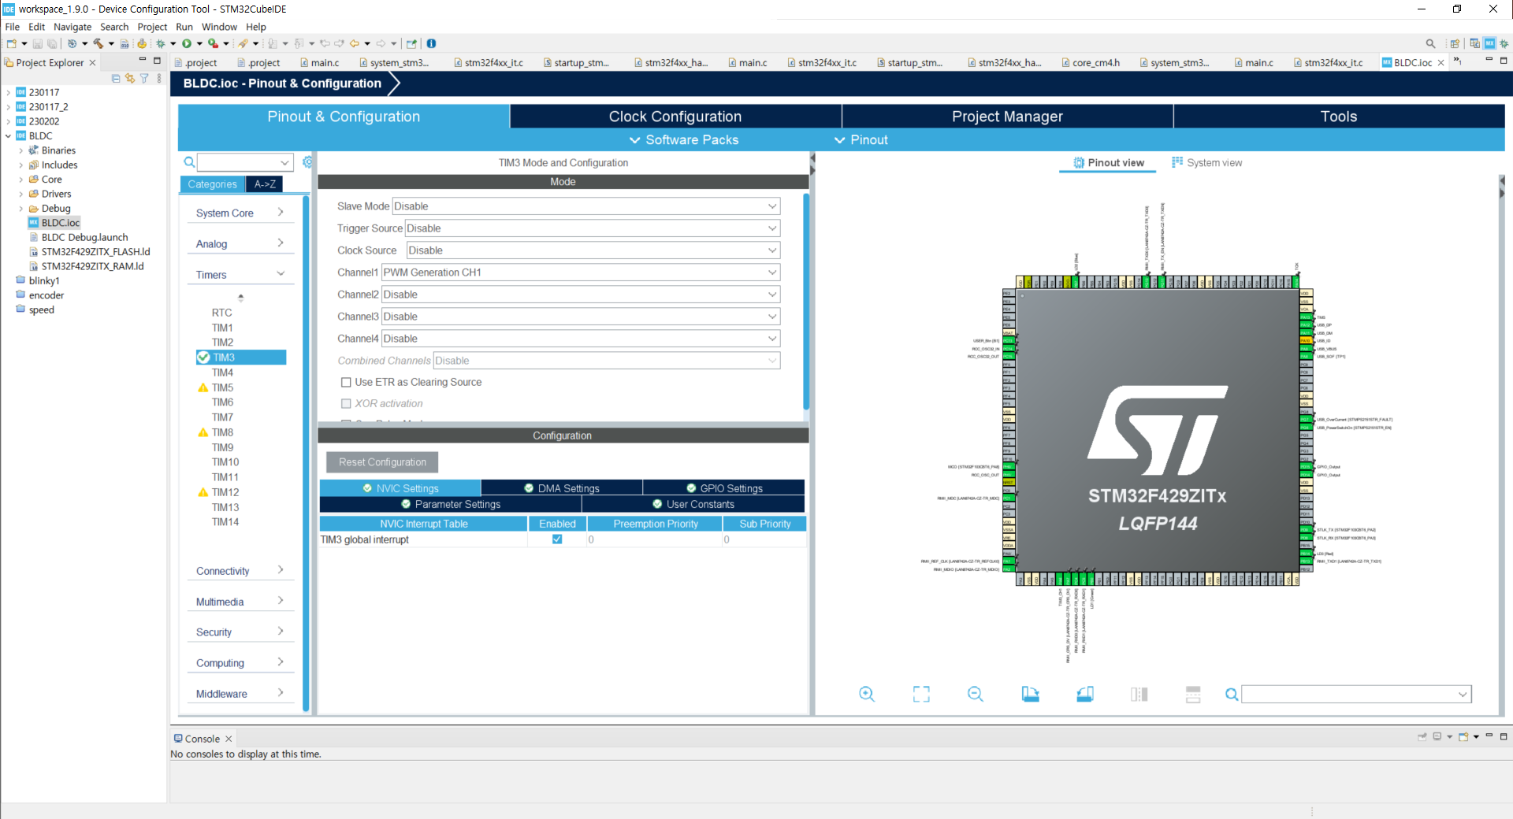The width and height of the screenshot is (1513, 819).
Task: Check the XOR activation checkbox
Action: (345, 403)
